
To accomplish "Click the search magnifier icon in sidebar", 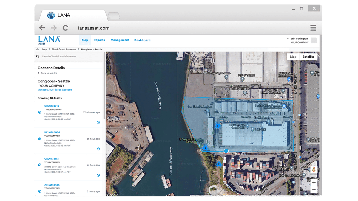I will (38, 56).
